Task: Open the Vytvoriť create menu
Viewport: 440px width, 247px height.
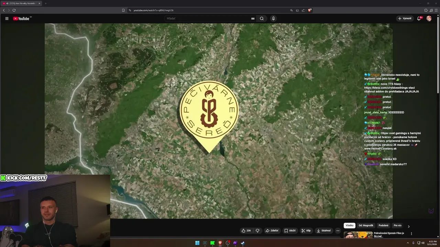Action: tap(405, 19)
